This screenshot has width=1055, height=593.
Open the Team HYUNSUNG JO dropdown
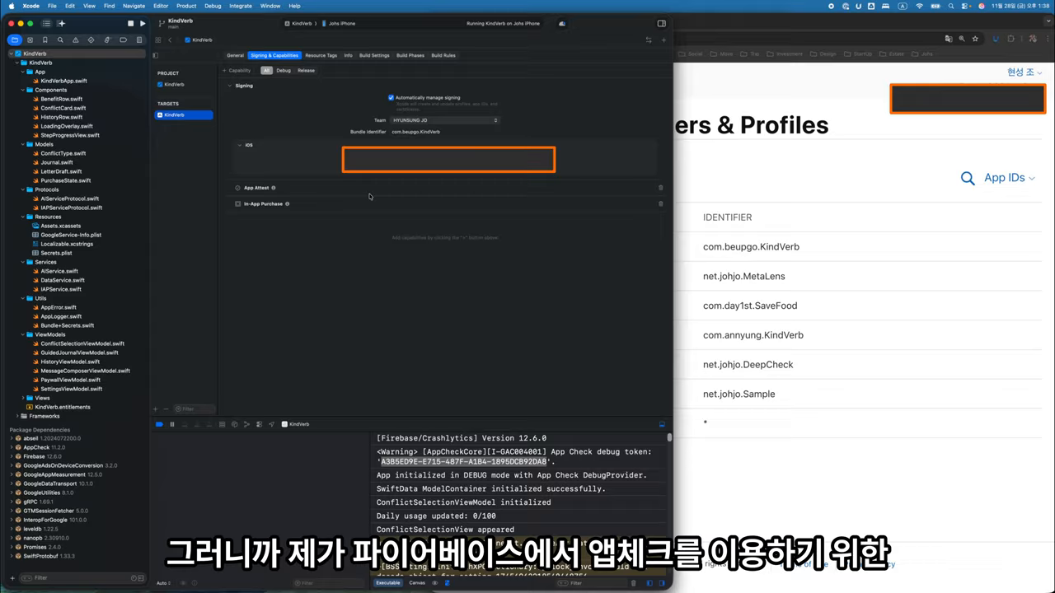point(445,120)
